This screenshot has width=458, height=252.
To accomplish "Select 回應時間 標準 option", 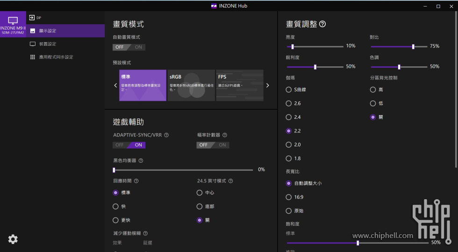I will [x=115, y=193].
